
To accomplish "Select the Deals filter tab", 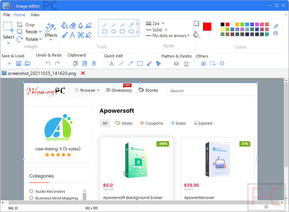I will click(x=124, y=123).
